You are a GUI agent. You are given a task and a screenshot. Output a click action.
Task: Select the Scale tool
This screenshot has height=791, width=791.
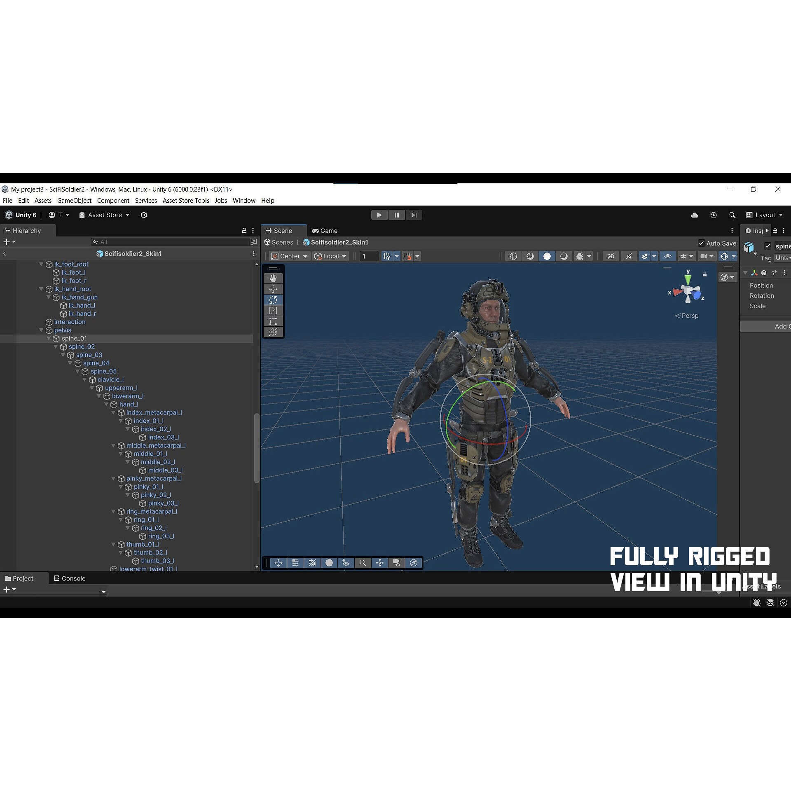273,311
